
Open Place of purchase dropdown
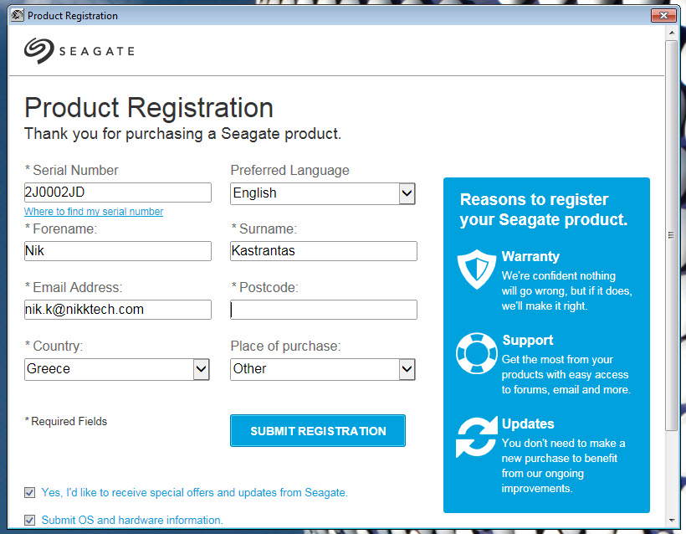407,369
